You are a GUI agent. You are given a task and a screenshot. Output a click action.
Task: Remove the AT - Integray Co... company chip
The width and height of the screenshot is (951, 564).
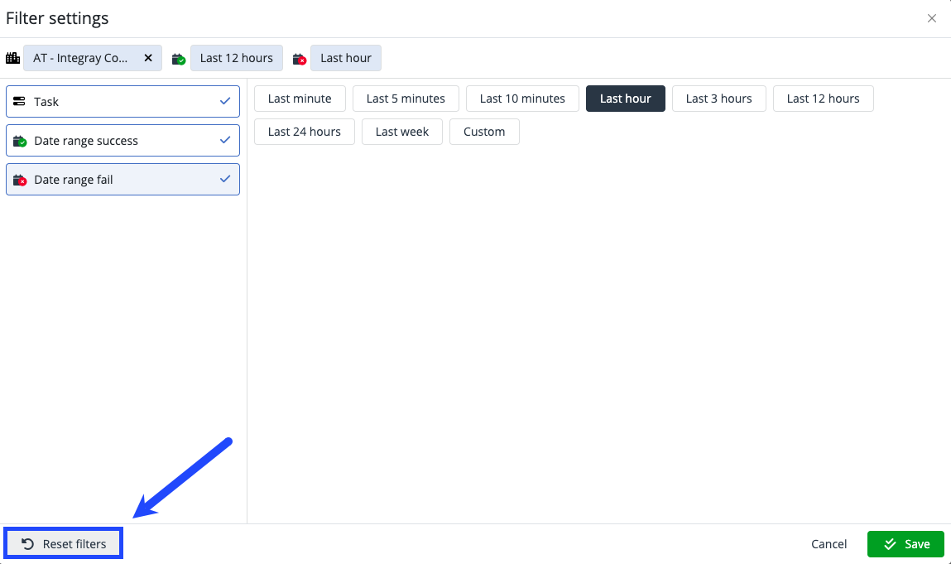click(148, 58)
